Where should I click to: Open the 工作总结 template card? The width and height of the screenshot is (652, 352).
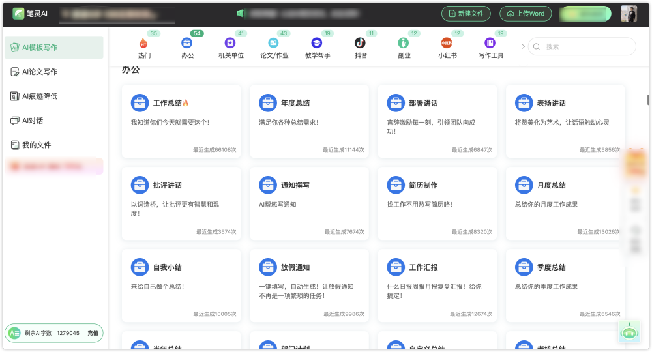tap(181, 121)
